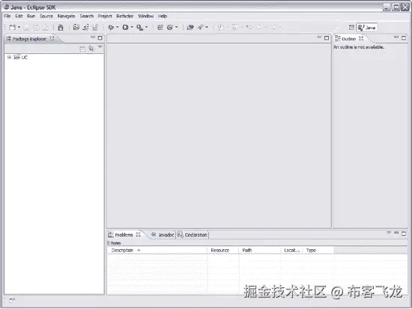
Task: Open the Search toolbar dropdown arrow
Action: click(x=207, y=27)
